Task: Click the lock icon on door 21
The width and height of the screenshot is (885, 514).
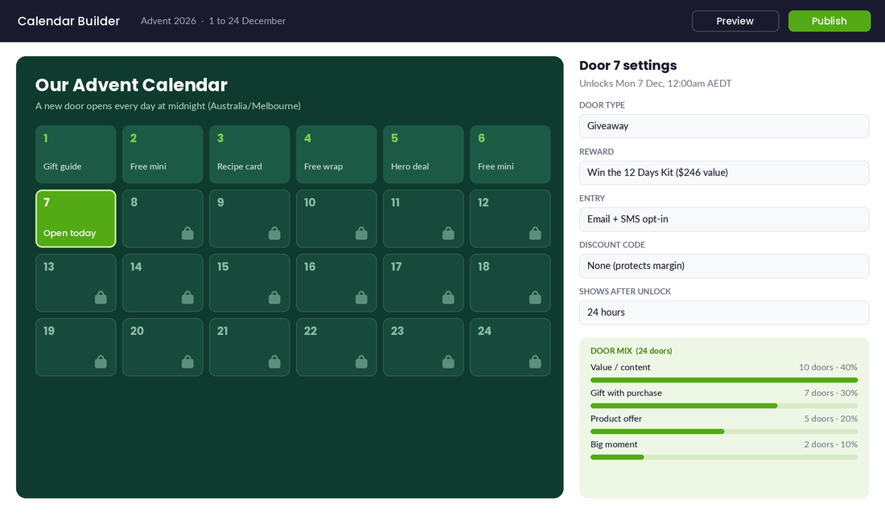Action: (x=274, y=361)
